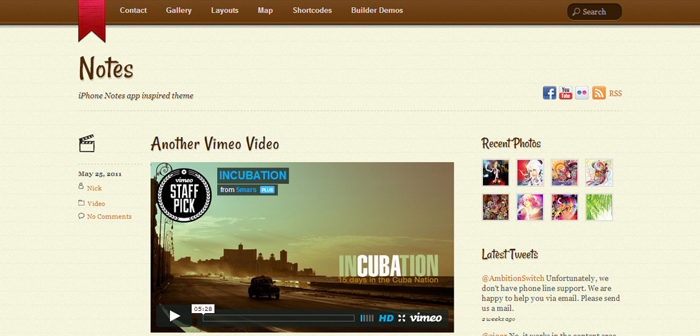700x336 pixels.
Task: Open the first recent photo, woman in red dress
Action: click(x=496, y=173)
